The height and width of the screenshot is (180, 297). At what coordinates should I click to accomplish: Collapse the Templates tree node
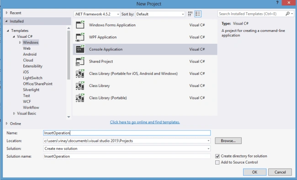(8, 31)
